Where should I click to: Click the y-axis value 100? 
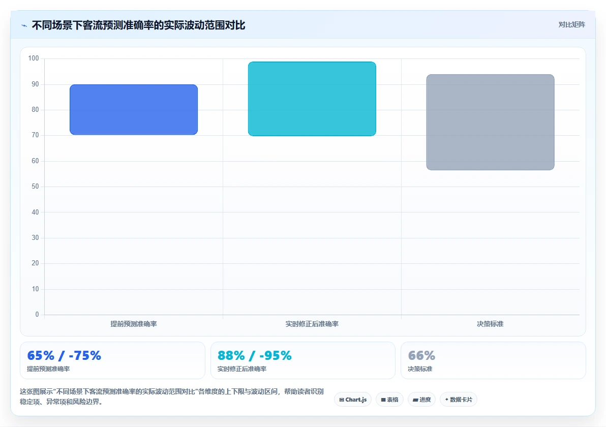(34, 58)
